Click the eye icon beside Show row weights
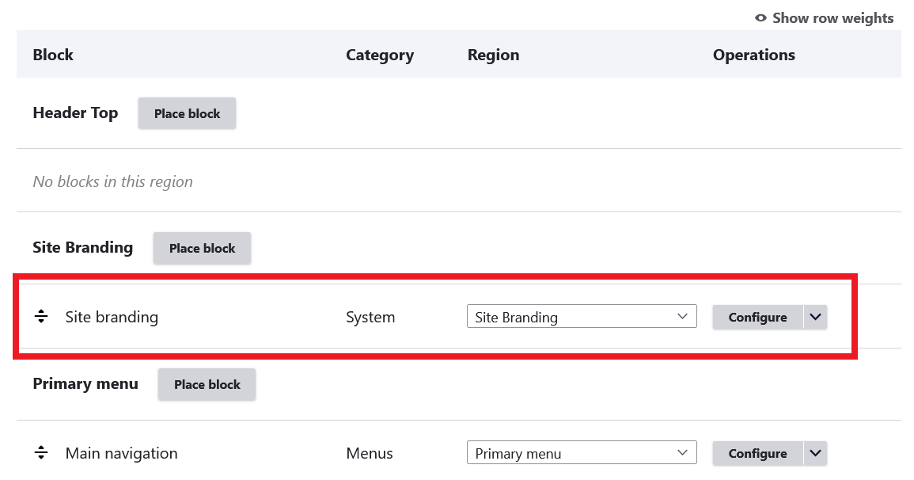 point(761,18)
